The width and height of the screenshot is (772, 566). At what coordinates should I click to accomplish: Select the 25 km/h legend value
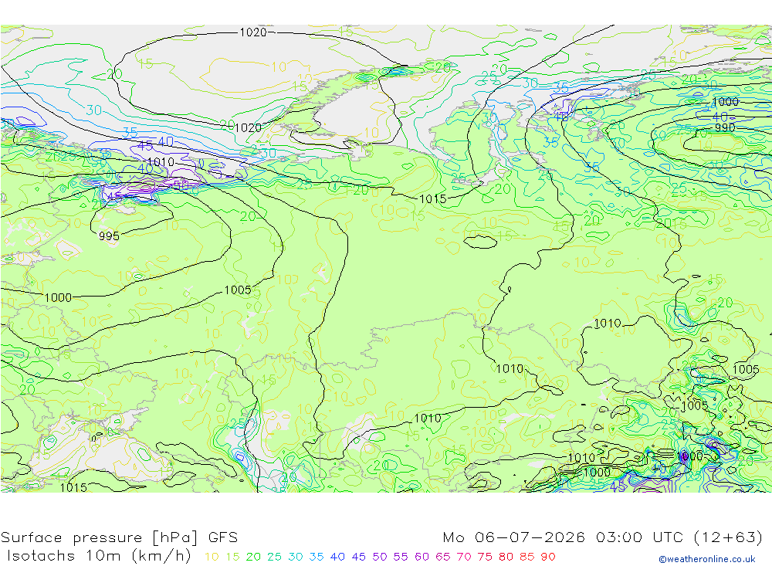(275, 557)
